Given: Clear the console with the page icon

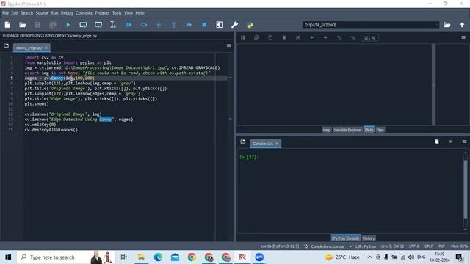Looking at the screenshot, I should point(437,142).
